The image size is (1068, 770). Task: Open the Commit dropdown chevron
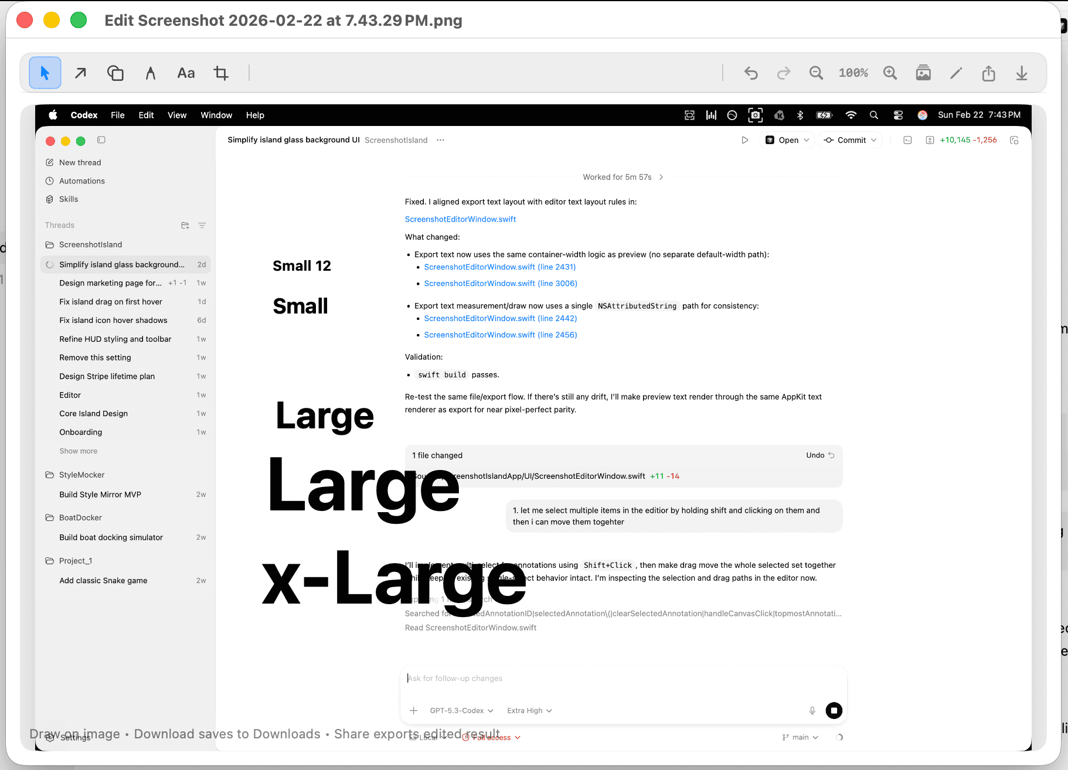[873, 140]
